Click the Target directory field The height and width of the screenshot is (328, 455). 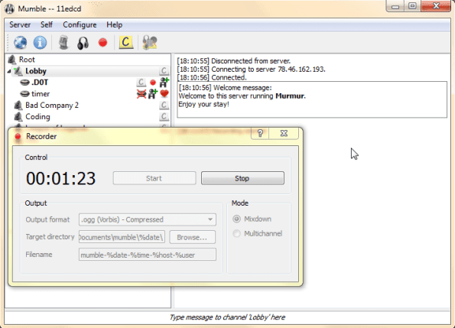pyautogui.click(x=122, y=237)
